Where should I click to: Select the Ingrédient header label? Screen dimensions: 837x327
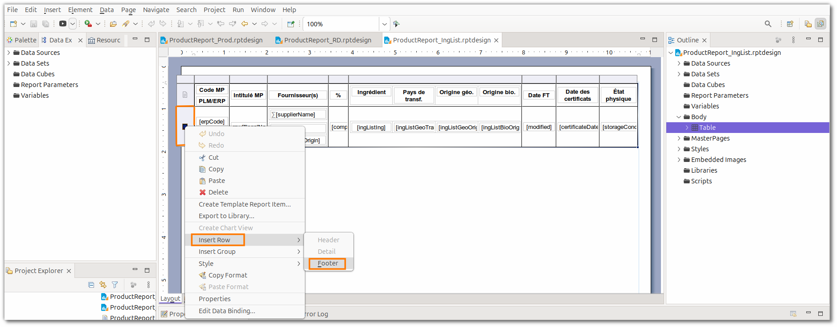(371, 92)
